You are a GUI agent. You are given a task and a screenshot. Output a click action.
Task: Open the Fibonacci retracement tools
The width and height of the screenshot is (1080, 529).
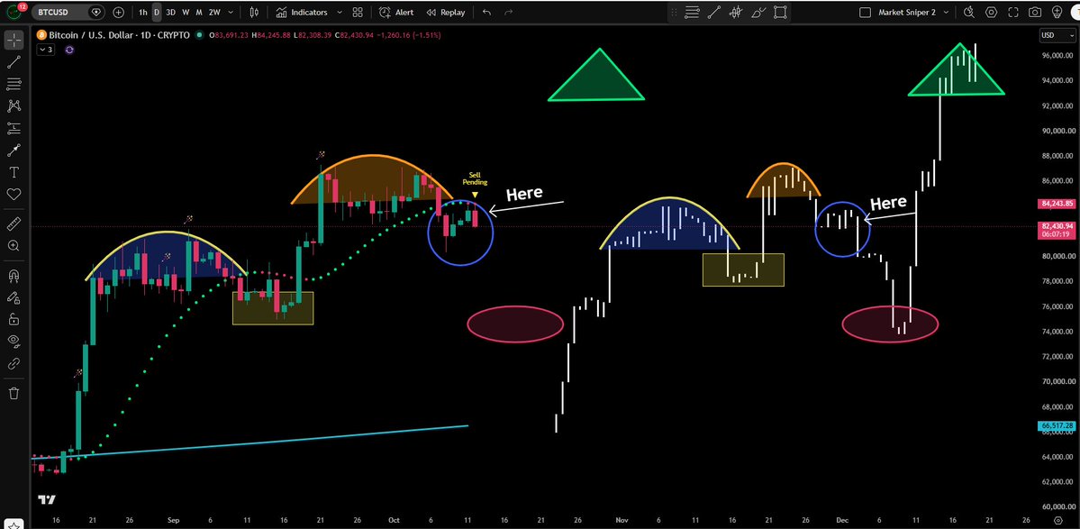(x=14, y=84)
